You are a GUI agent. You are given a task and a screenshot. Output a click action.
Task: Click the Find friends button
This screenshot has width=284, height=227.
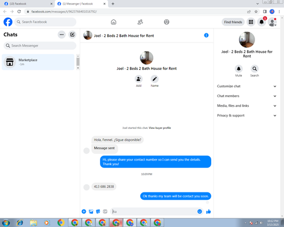point(233,22)
